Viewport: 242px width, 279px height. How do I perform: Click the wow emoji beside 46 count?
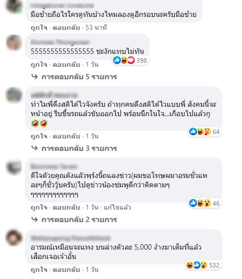pyautogui.click(x=207, y=203)
